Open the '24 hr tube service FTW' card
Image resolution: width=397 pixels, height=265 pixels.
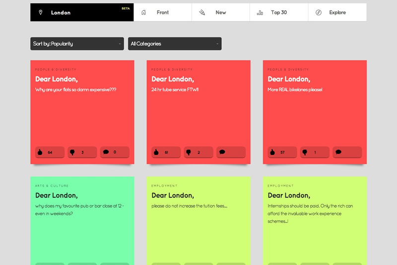point(198,112)
